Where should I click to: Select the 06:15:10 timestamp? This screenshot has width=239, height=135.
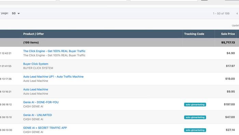pyautogui.click(x=7, y=117)
